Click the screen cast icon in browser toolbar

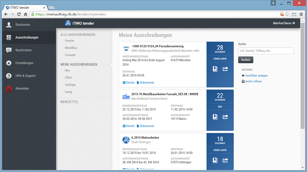click(294, 14)
